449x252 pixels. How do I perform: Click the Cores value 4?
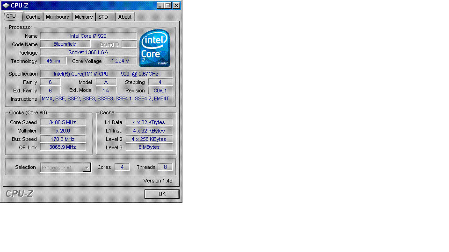(122, 167)
